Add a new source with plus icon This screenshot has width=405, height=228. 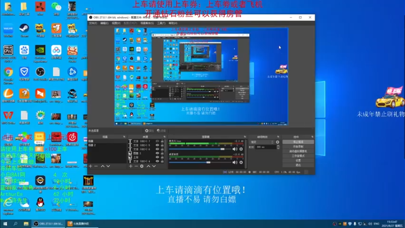tap(131, 166)
